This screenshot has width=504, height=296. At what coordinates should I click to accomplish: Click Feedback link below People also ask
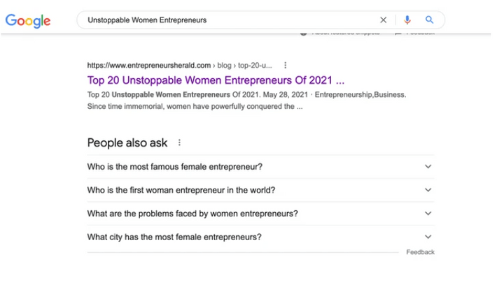(x=420, y=252)
